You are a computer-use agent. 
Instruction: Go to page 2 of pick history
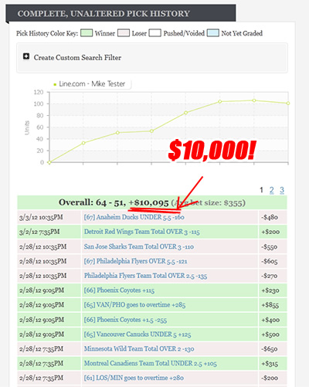[x=272, y=190]
